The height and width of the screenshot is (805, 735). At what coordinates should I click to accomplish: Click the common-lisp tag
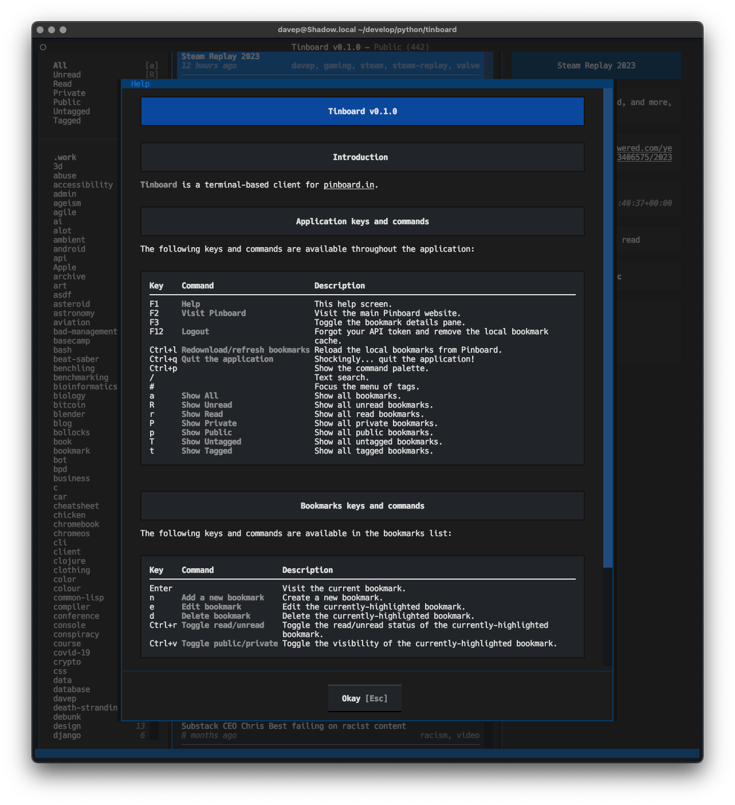(x=78, y=597)
